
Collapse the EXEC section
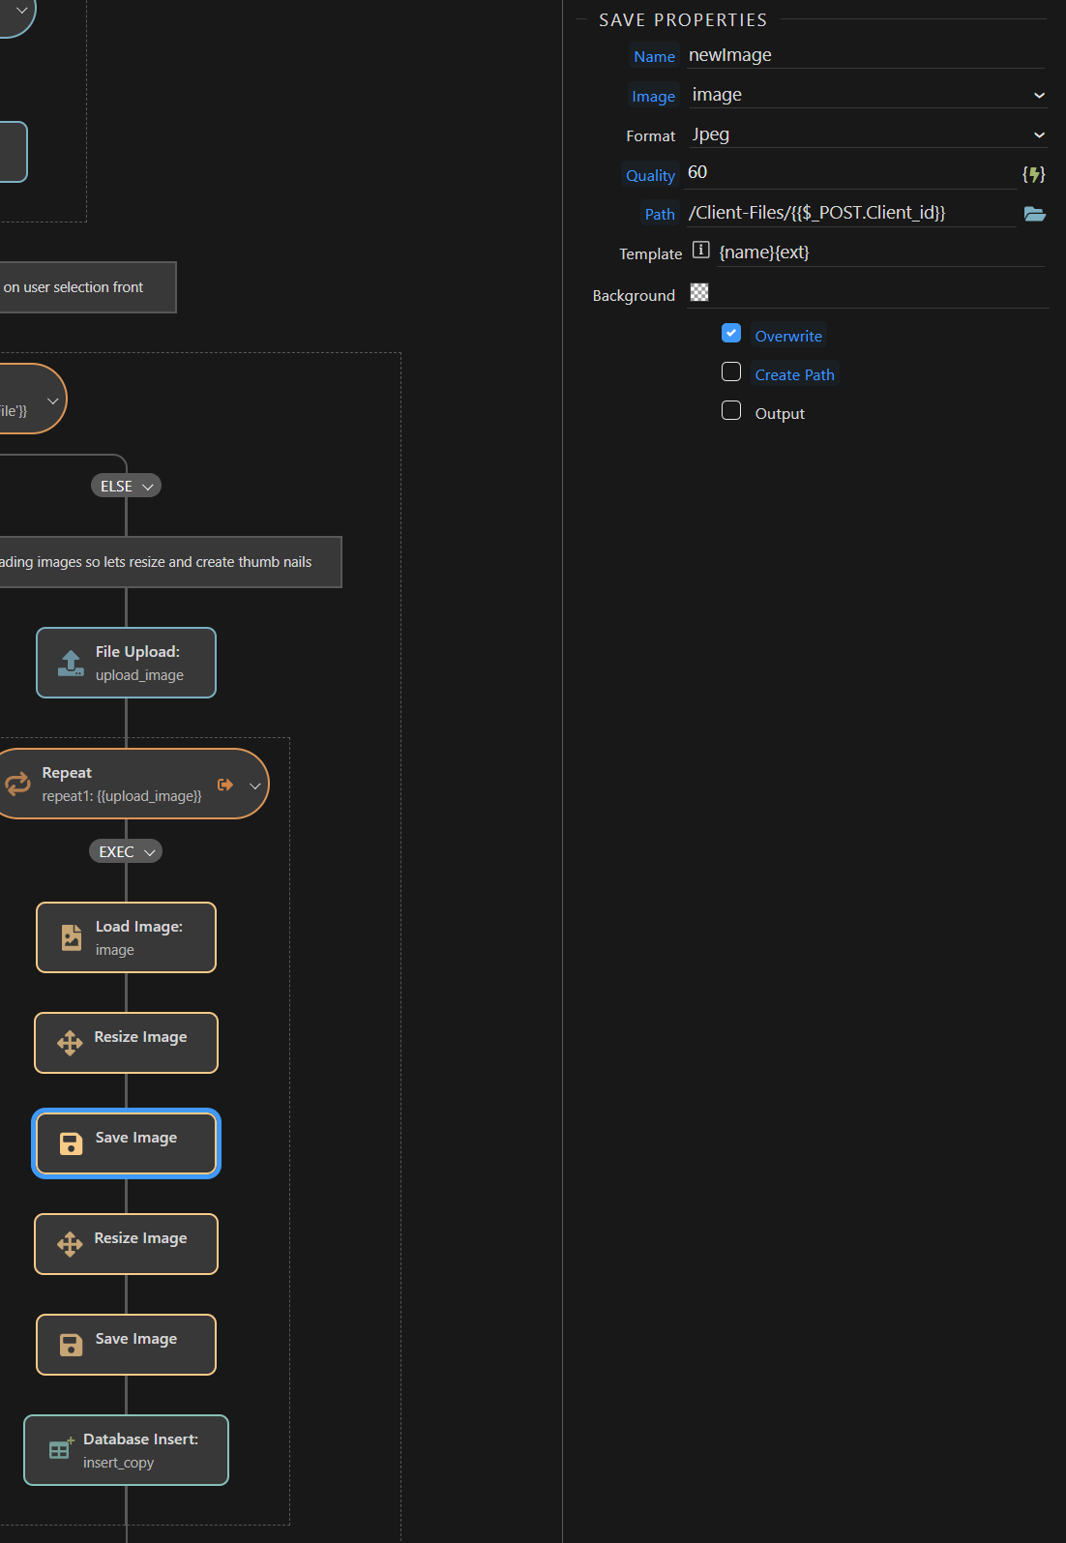(x=150, y=852)
